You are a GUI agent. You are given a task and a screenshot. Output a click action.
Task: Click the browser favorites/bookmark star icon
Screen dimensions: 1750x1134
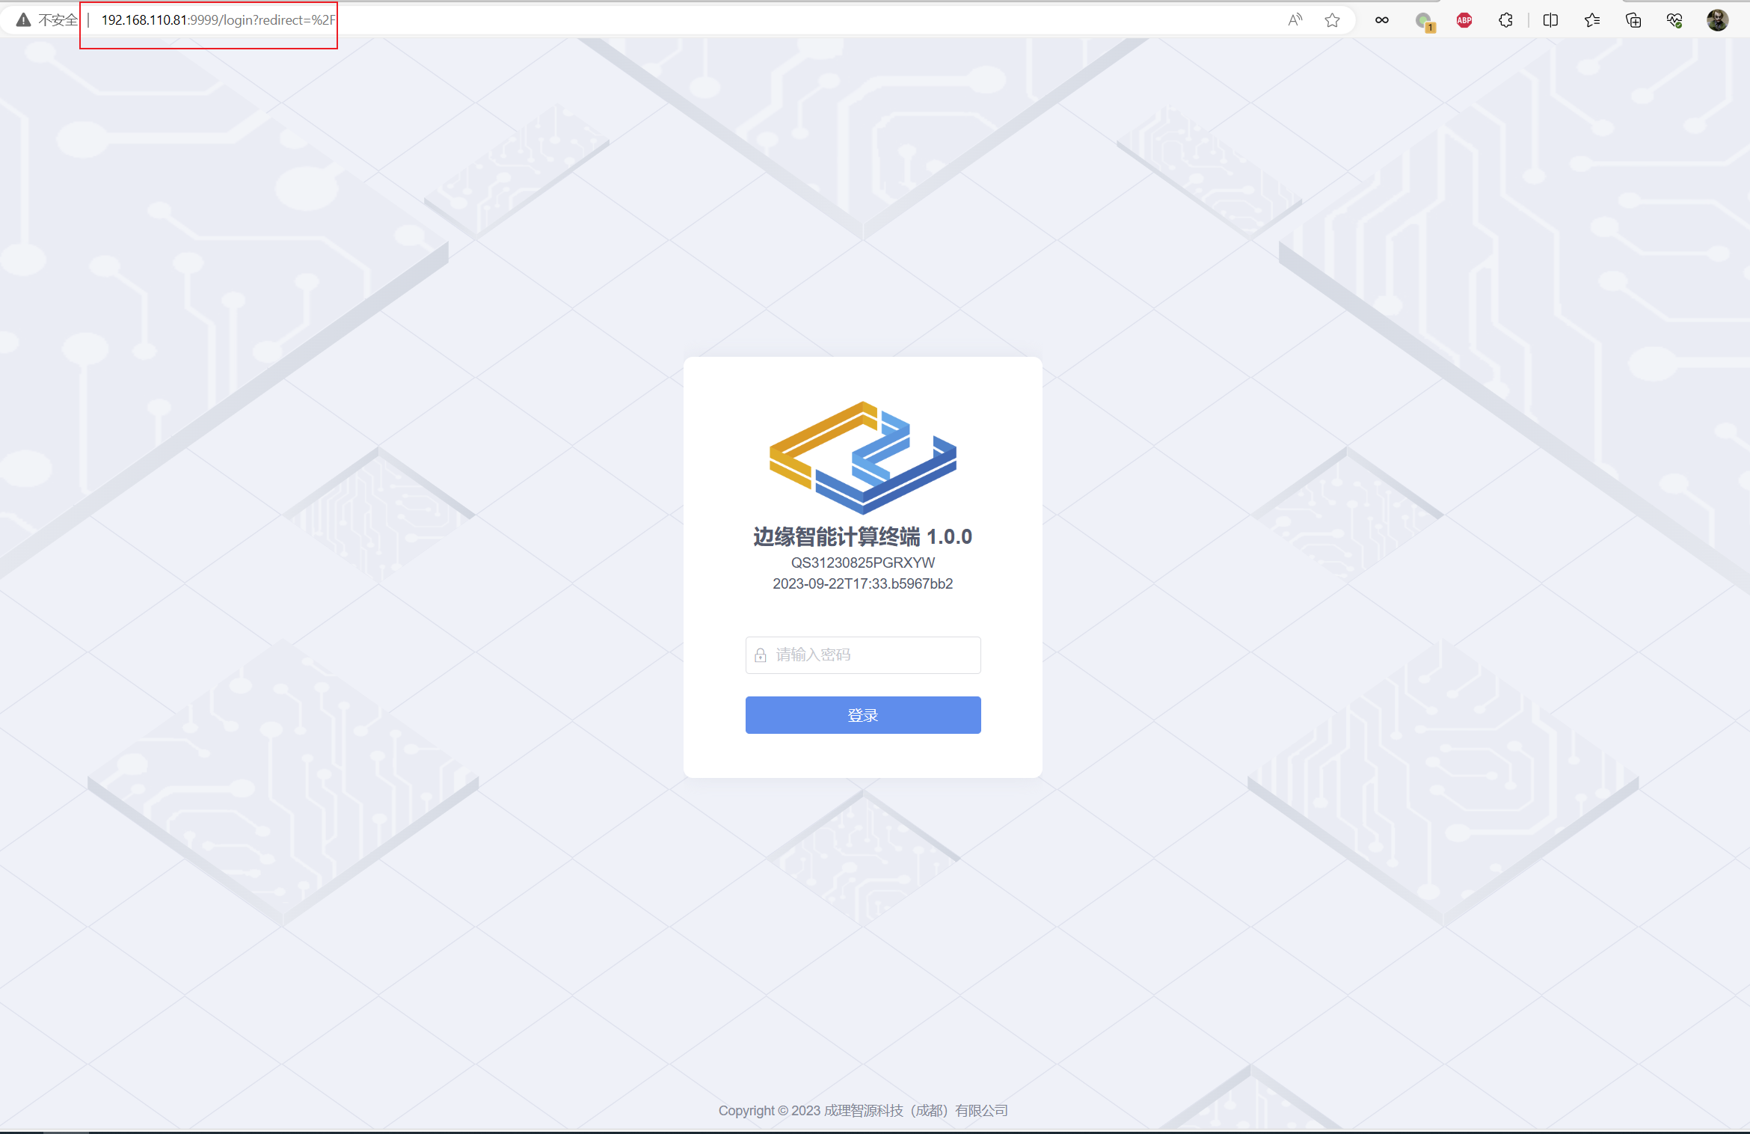click(x=1332, y=20)
